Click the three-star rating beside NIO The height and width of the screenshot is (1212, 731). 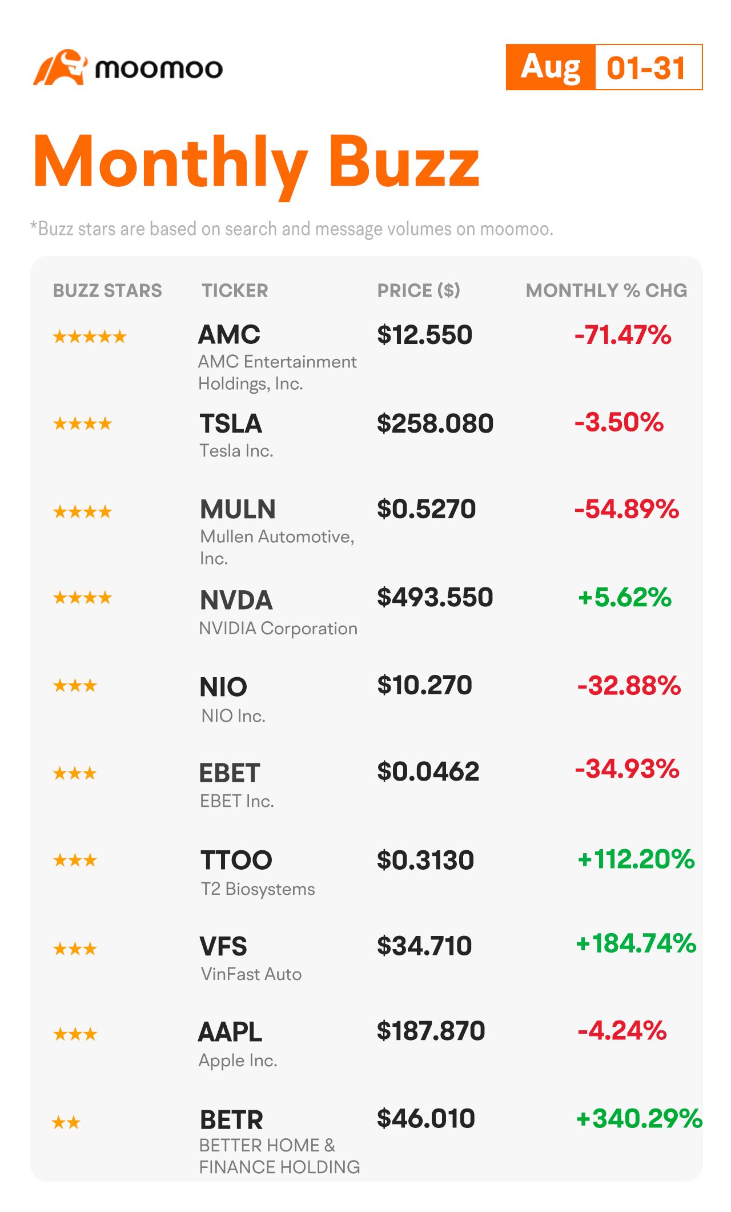75,685
